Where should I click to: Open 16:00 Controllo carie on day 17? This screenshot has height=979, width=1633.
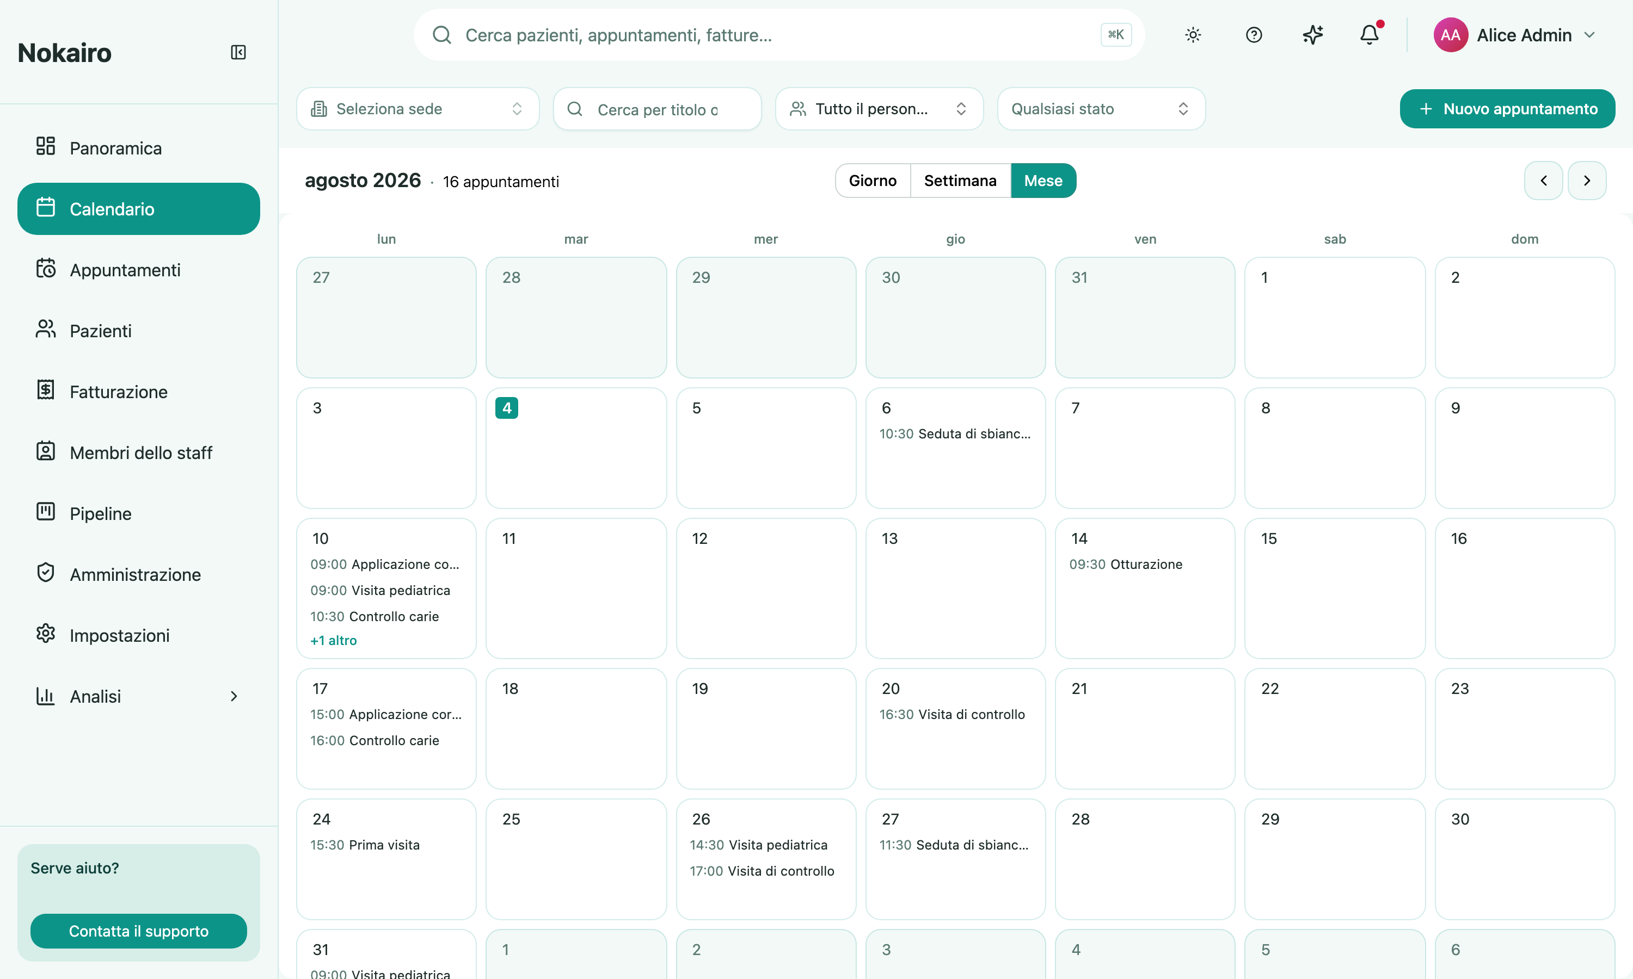[x=375, y=740]
